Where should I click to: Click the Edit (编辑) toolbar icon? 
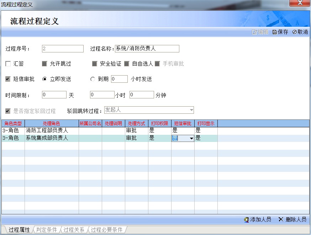[254, 32]
